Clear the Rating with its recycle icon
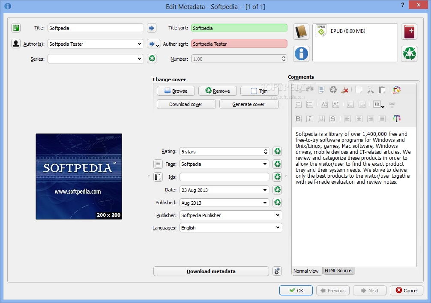 click(x=277, y=151)
